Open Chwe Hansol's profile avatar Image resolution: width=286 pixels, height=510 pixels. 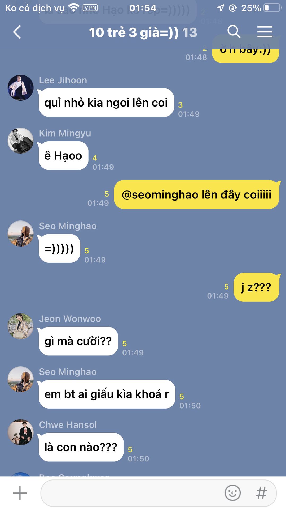tap(21, 432)
